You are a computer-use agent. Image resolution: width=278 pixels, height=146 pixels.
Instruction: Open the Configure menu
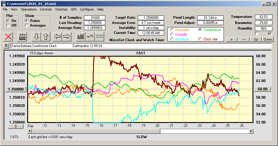87,9
